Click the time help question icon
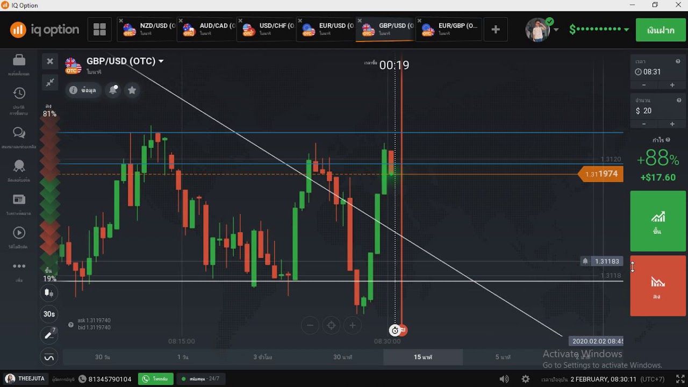 [678, 61]
